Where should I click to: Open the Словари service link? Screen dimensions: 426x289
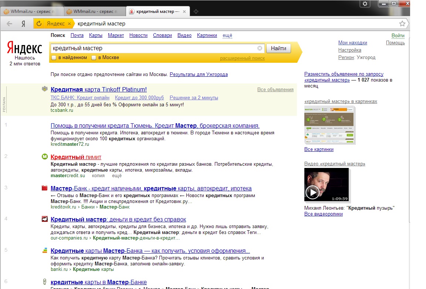(162, 35)
